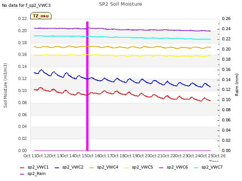
Task: Click the purple sp2_VWC6 legend swatch
Action: [161, 167]
